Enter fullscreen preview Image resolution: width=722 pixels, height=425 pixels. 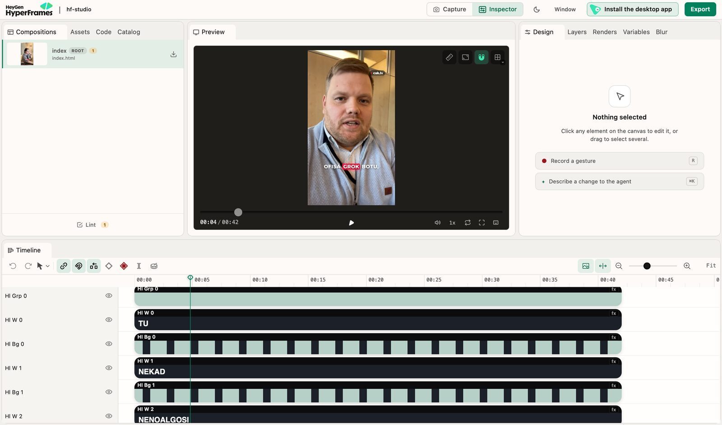482,223
